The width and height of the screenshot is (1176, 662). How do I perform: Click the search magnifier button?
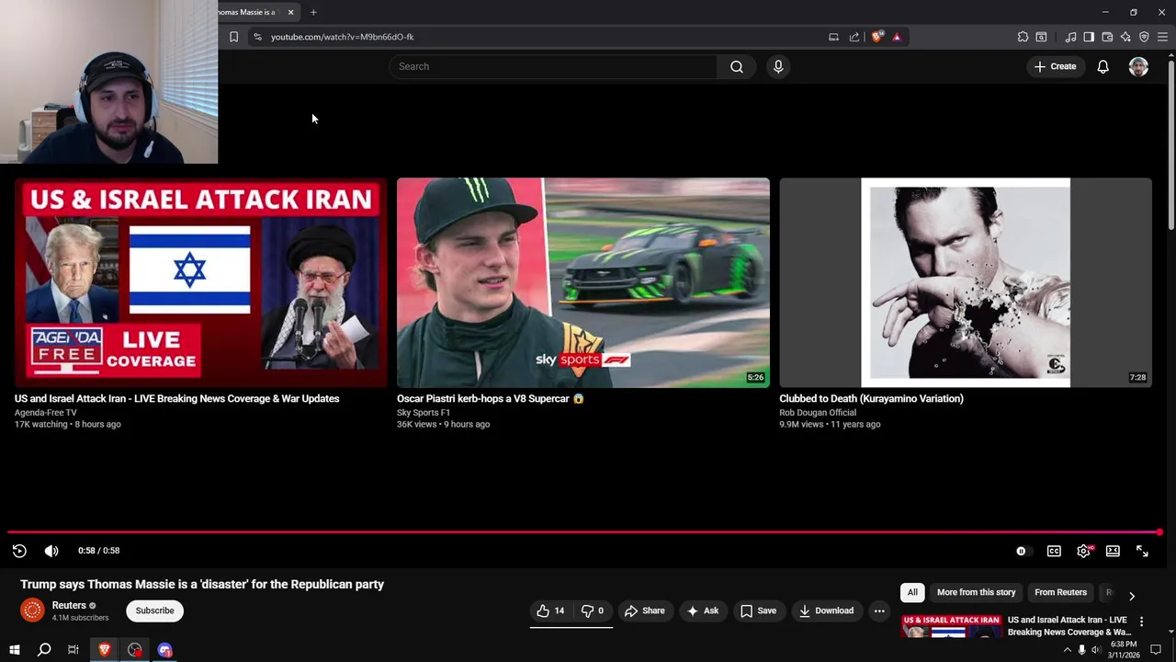[x=737, y=66]
